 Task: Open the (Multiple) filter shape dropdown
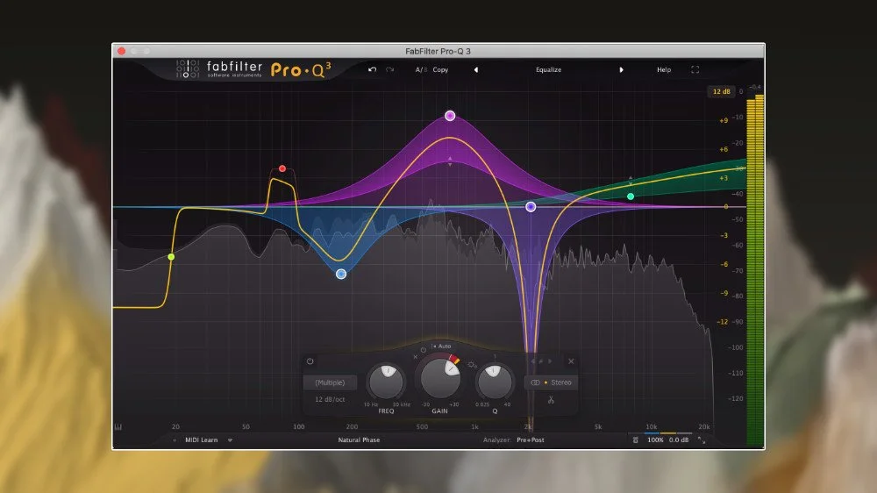click(x=330, y=382)
